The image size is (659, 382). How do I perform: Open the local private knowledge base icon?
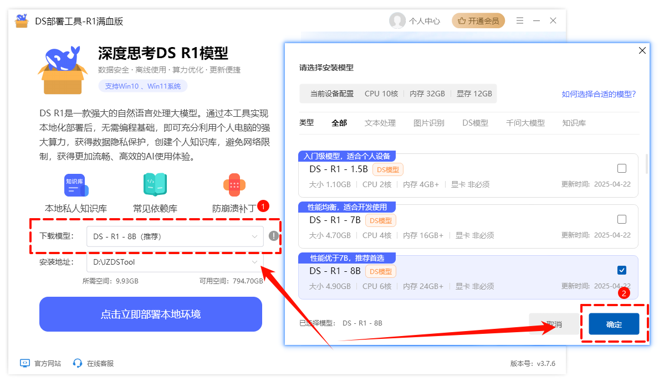(x=76, y=185)
